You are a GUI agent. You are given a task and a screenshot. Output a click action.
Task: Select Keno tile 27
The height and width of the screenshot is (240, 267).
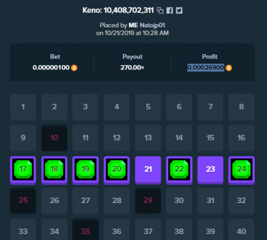85,200
